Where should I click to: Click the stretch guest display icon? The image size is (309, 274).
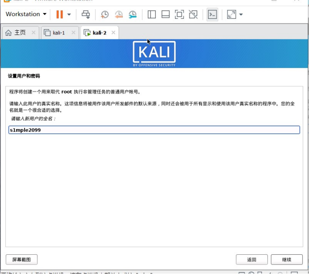[231, 14]
